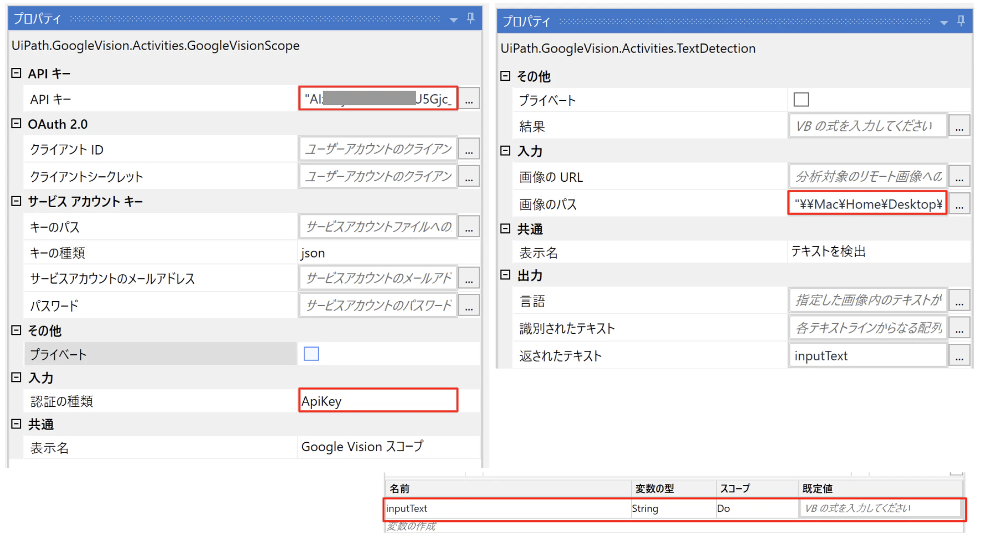Edit 既定値 field for inputText variable
982x538 pixels.
880,508
